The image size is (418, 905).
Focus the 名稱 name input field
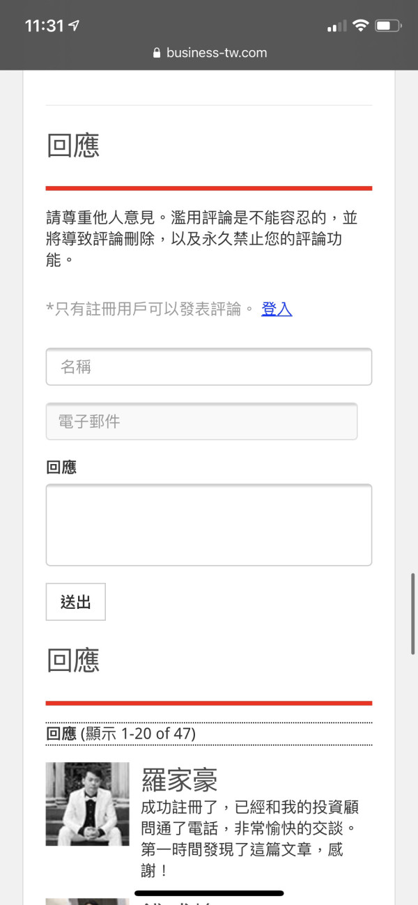click(x=209, y=366)
